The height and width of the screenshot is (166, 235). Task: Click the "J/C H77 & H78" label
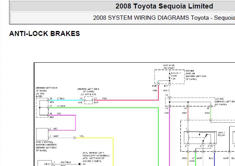click(88, 94)
